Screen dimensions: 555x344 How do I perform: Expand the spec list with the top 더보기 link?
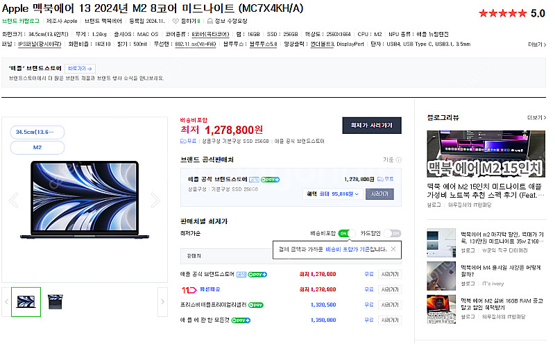[x=537, y=44]
